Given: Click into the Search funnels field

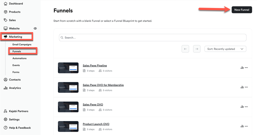Looking at the screenshot, I should click(x=153, y=38).
